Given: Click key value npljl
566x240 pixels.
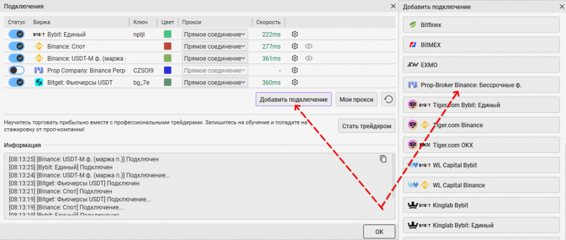Looking at the screenshot, I should pos(139,34).
